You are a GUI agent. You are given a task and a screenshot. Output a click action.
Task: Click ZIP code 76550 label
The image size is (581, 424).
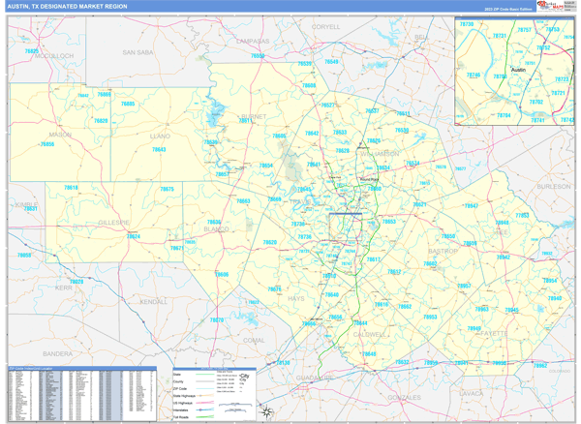point(258,56)
